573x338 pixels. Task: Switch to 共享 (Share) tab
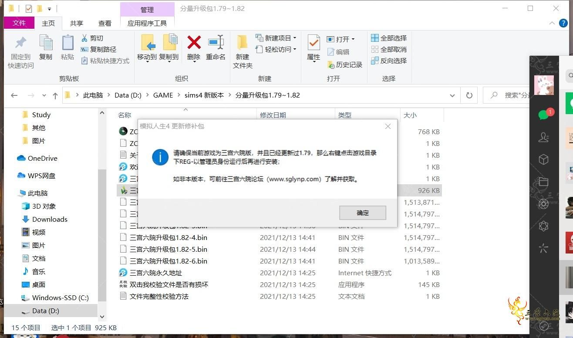point(77,23)
